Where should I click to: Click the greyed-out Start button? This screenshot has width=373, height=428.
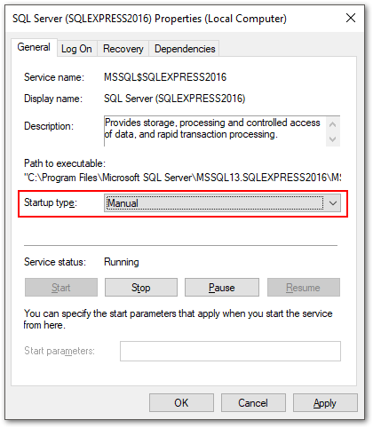[61, 288]
